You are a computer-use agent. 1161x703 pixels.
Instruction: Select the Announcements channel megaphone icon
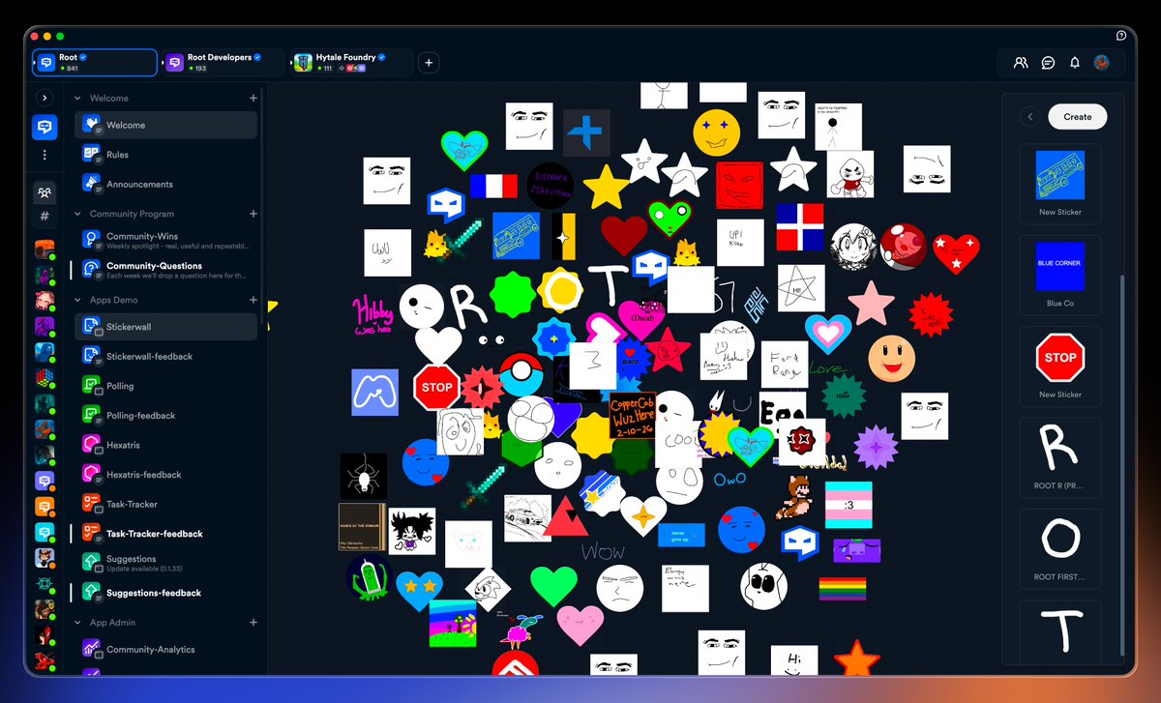92,184
